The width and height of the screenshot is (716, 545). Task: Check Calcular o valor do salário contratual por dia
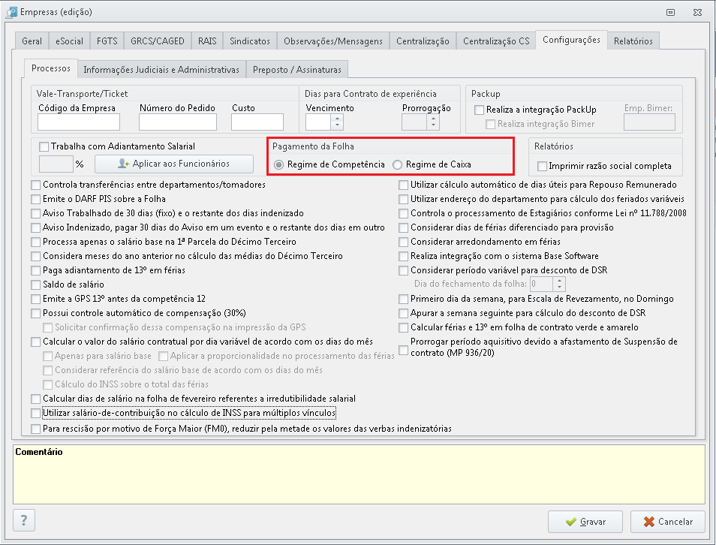(x=35, y=342)
